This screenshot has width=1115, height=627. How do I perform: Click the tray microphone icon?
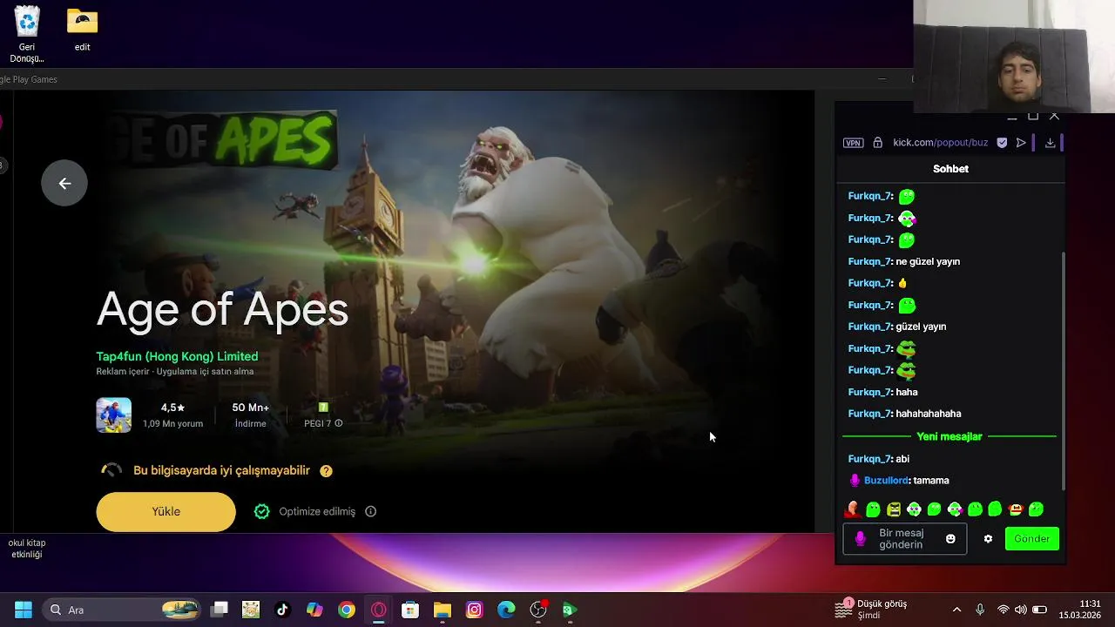pos(980,610)
